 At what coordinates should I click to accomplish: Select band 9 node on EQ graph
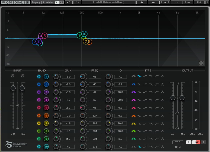[x=79, y=35]
